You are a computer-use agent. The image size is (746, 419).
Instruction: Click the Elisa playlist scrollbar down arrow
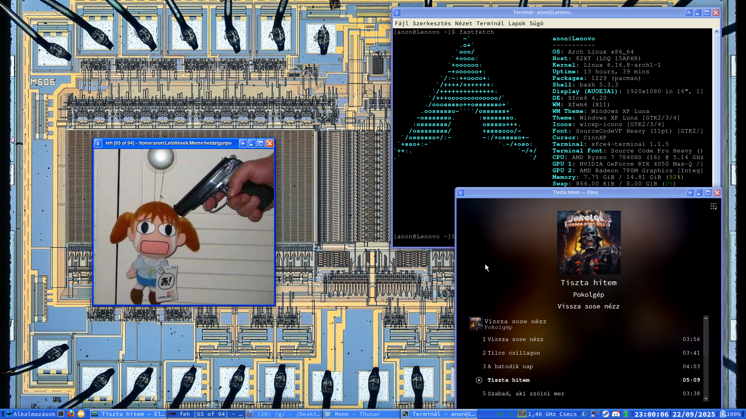coord(706,398)
